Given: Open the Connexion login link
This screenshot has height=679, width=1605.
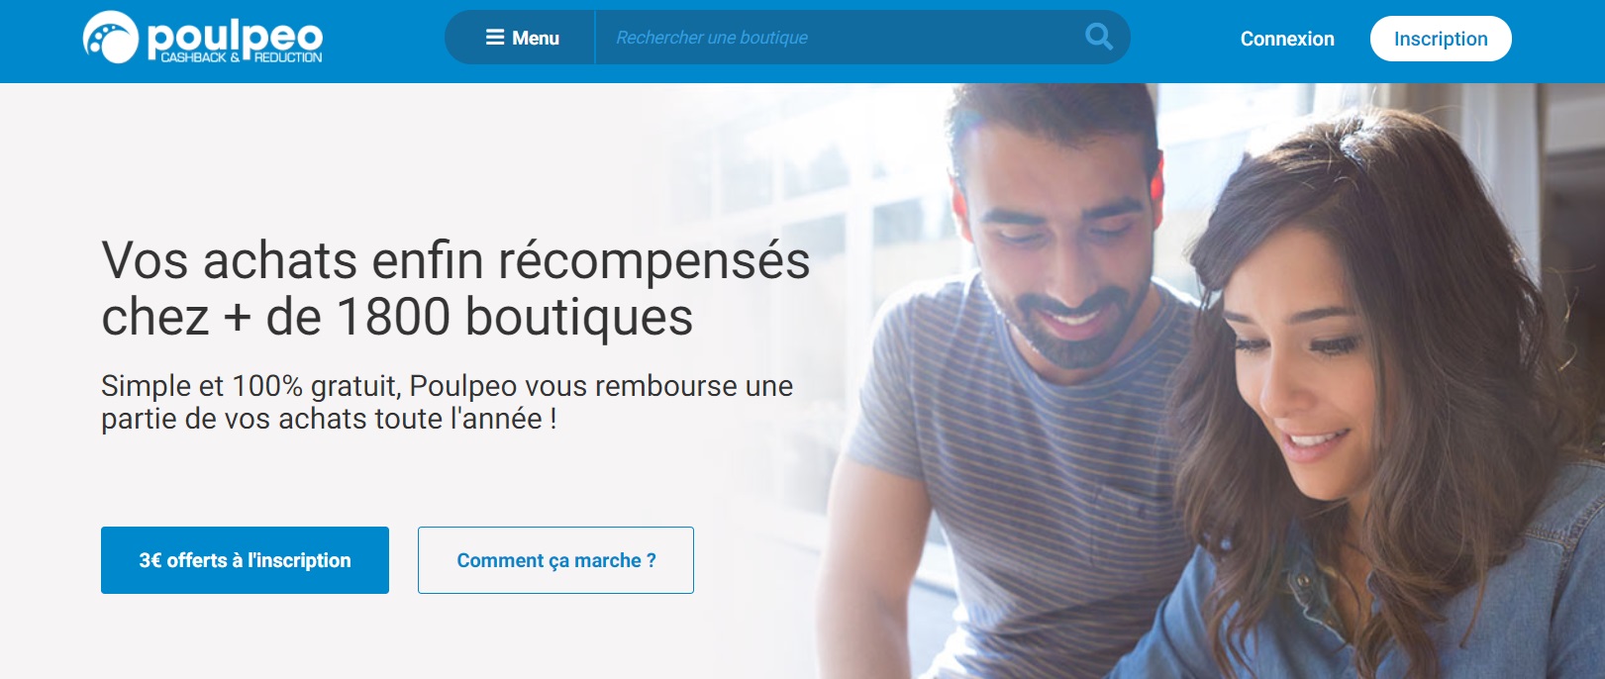Looking at the screenshot, I should click(1287, 39).
